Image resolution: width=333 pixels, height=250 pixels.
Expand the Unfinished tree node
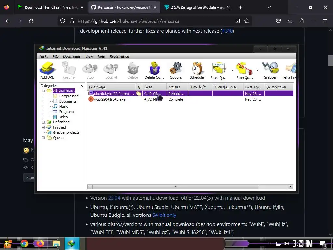coord(43,122)
